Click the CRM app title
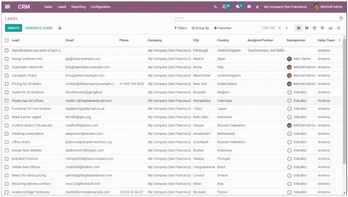The width and height of the screenshot is (348, 197). tap(24, 7)
